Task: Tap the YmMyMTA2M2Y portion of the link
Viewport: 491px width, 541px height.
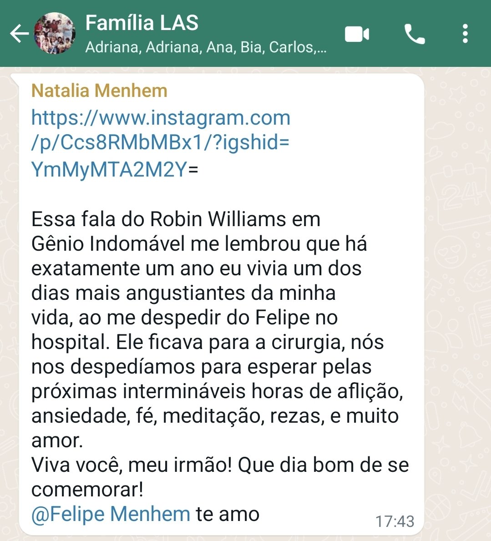Action: click(109, 169)
